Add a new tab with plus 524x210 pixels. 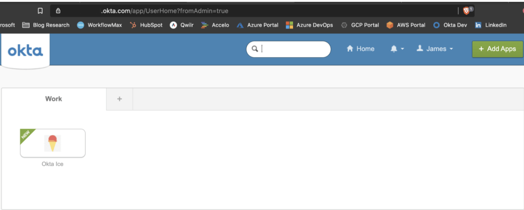pos(119,99)
